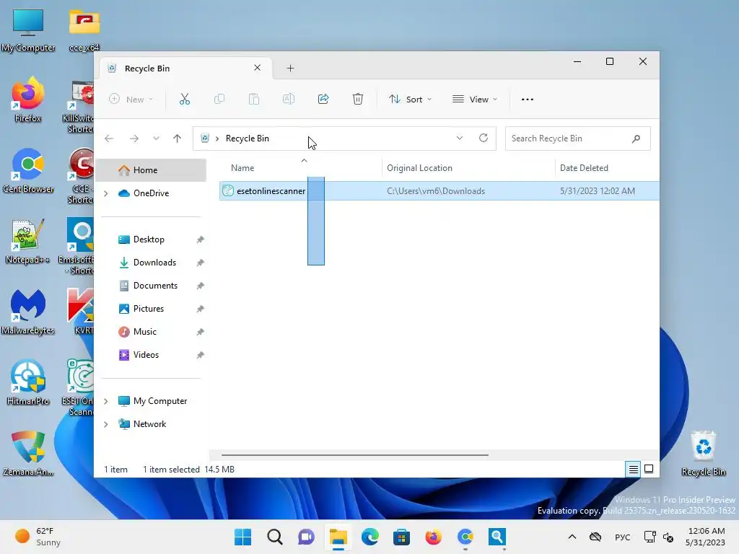Expand My Computer in navigation pane
This screenshot has width=739, height=554.
[x=106, y=401]
